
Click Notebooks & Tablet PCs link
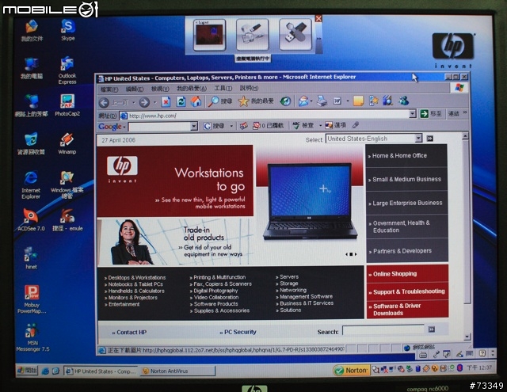coord(135,284)
